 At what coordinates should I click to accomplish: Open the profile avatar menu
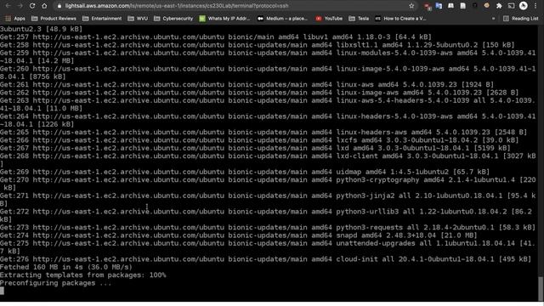tap(524, 6)
